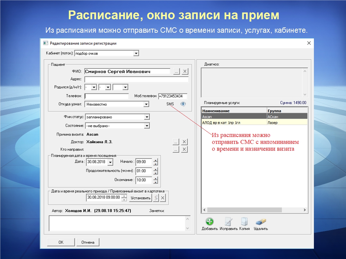Open the Состояние dropdown list
Image resolution: width=346 pixels, height=259 pixels.
tap(147, 126)
